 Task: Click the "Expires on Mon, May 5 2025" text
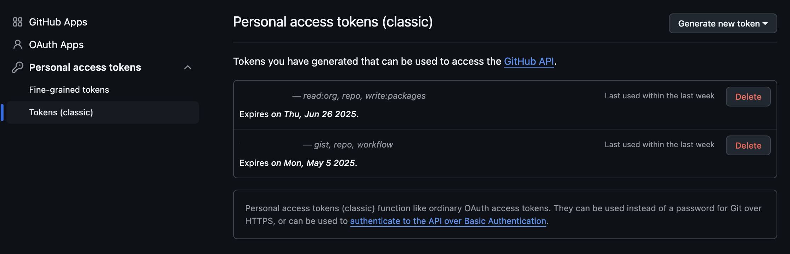pyautogui.click(x=298, y=163)
